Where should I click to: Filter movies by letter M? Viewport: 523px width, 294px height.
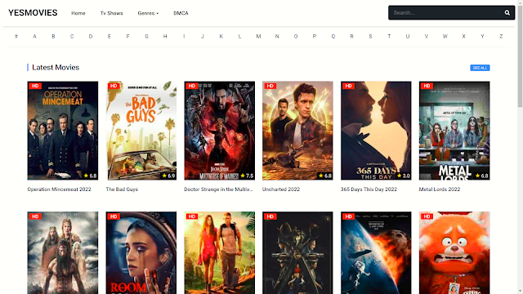258,36
